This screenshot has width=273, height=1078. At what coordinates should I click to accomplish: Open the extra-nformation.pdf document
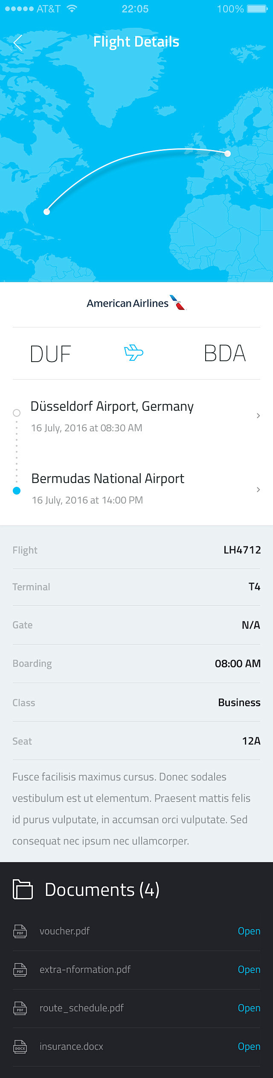[x=249, y=969]
